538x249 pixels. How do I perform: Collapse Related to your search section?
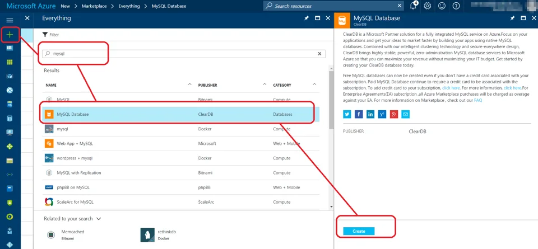(99, 219)
